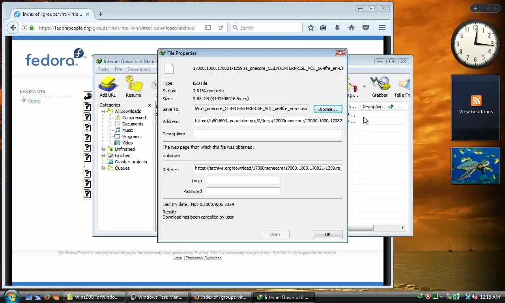Open the Trademark Guidelines link

tap(204, 258)
